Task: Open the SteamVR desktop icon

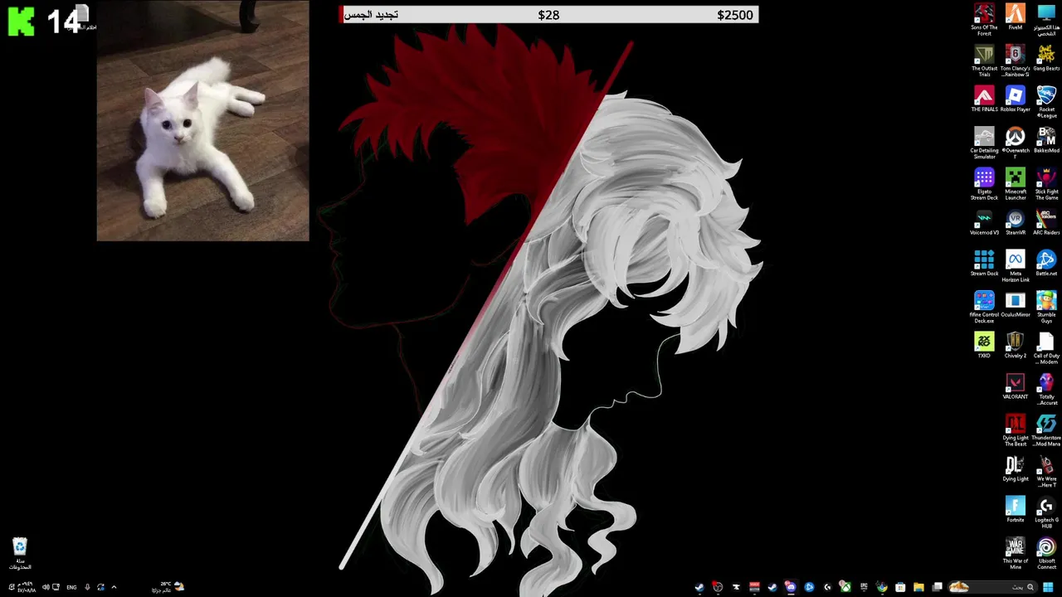Action: [x=1016, y=222]
